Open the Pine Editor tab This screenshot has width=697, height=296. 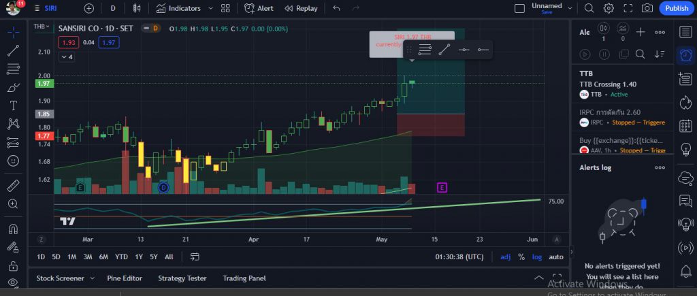(125, 278)
